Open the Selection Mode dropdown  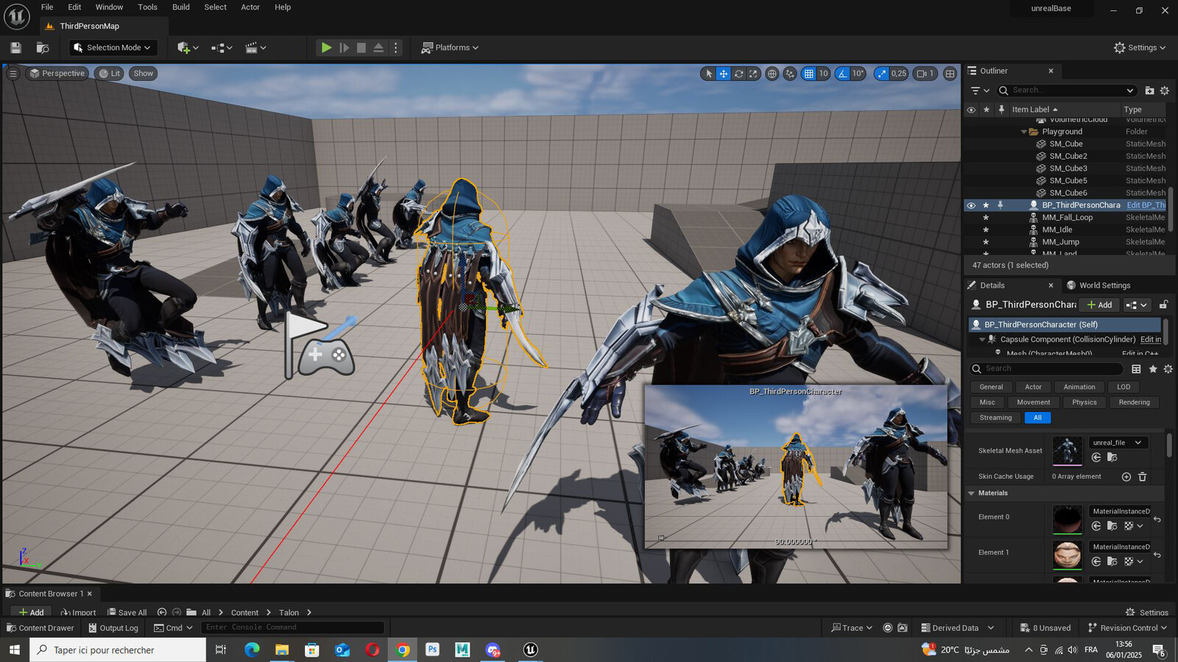(113, 48)
